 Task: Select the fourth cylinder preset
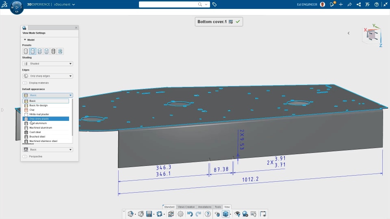[46, 52]
